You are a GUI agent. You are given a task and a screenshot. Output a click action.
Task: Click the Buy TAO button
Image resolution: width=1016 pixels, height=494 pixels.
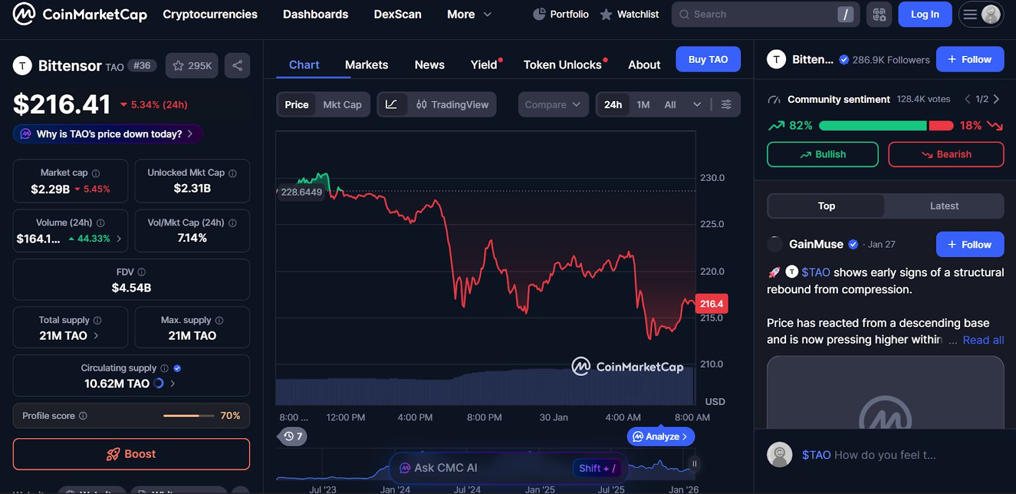[708, 59]
